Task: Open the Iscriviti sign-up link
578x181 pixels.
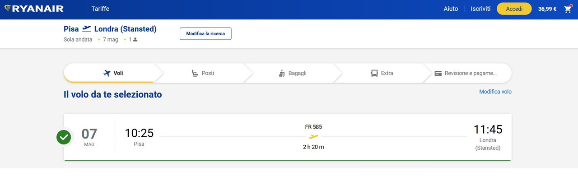Action: pyautogui.click(x=480, y=9)
